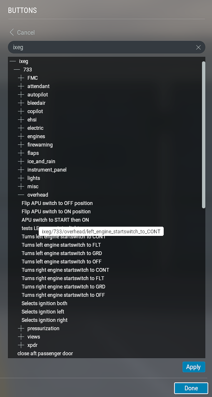
Task: Expand the firewarning plus icon
Action: [21, 145]
